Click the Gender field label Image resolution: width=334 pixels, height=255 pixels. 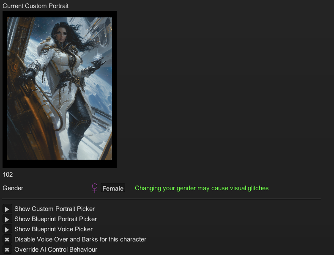pos(13,188)
